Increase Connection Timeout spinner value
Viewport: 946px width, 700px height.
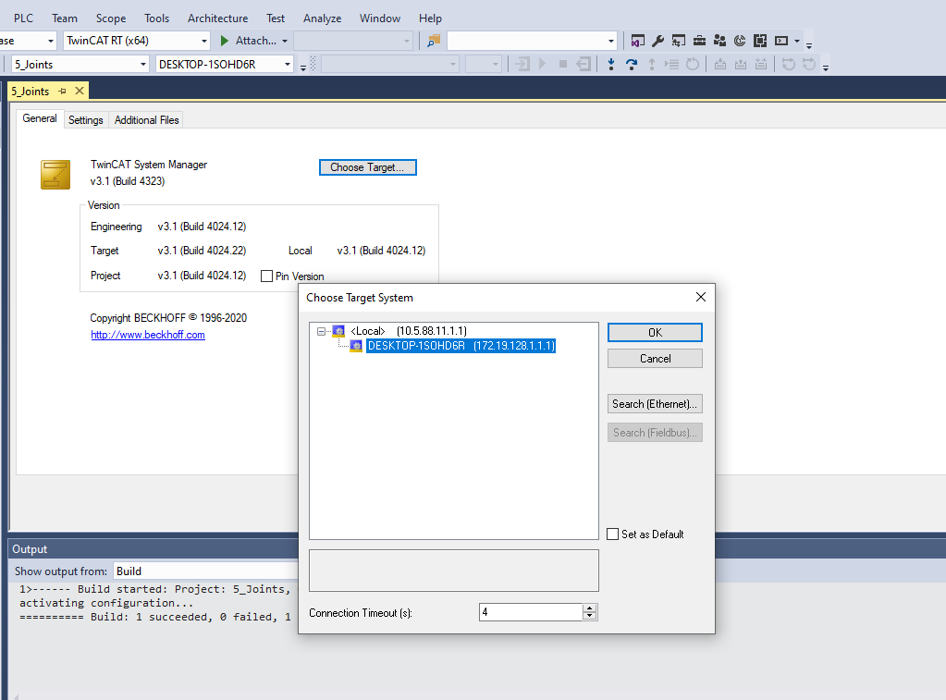pos(589,608)
